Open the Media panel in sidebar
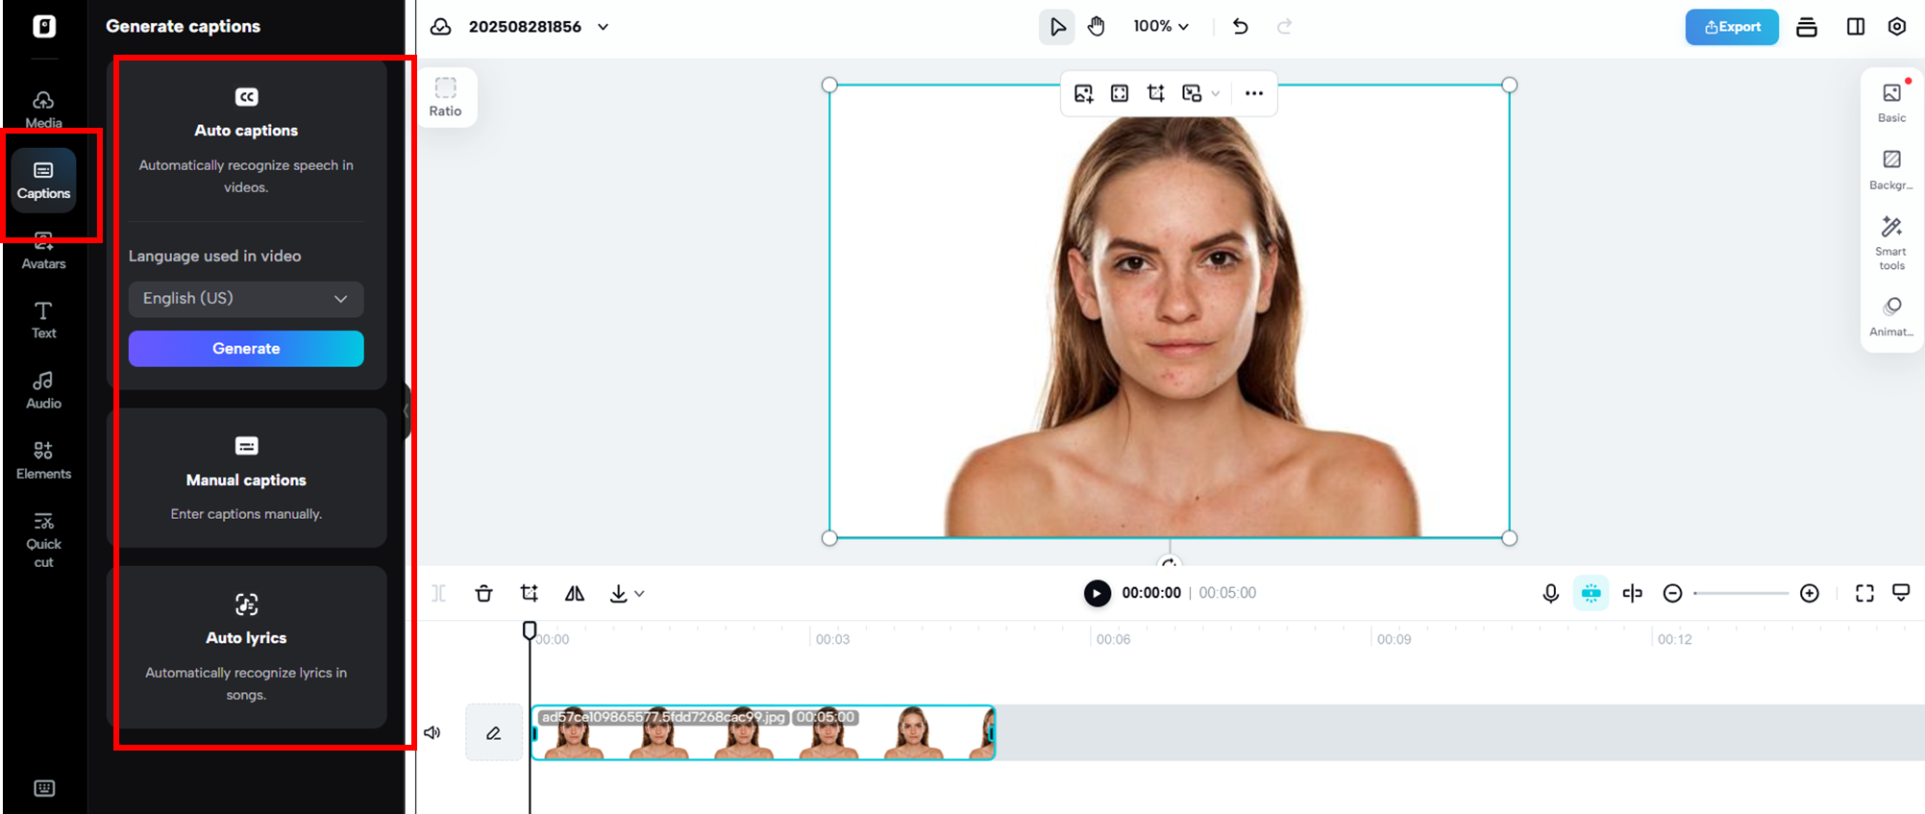This screenshot has width=1925, height=814. [43, 109]
